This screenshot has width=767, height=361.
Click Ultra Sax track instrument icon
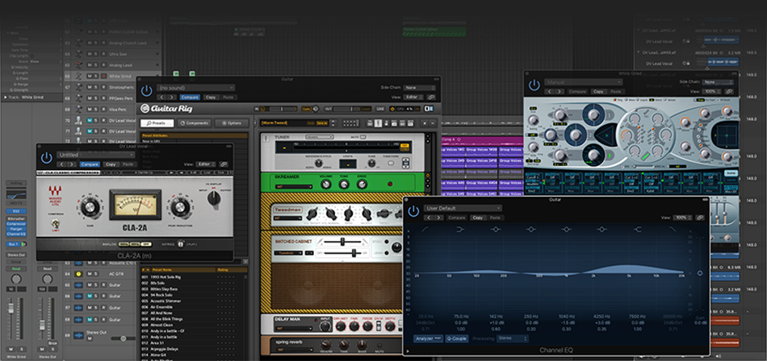pos(78,54)
